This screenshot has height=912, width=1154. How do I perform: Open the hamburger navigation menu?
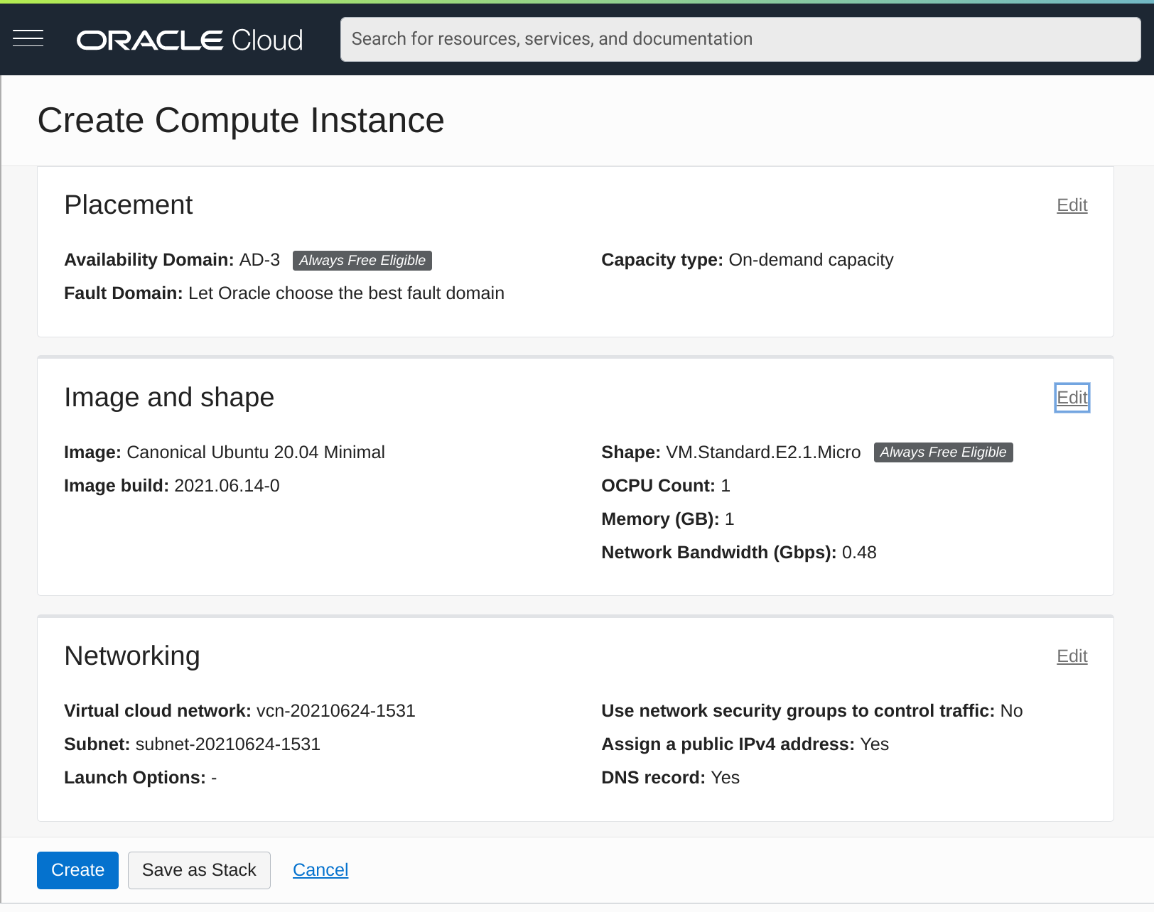28,38
